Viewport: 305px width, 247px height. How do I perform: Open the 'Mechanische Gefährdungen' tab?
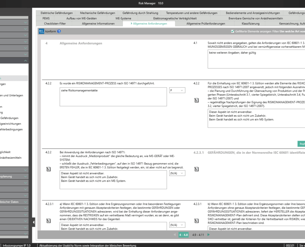pyautogui.click(x=97, y=13)
